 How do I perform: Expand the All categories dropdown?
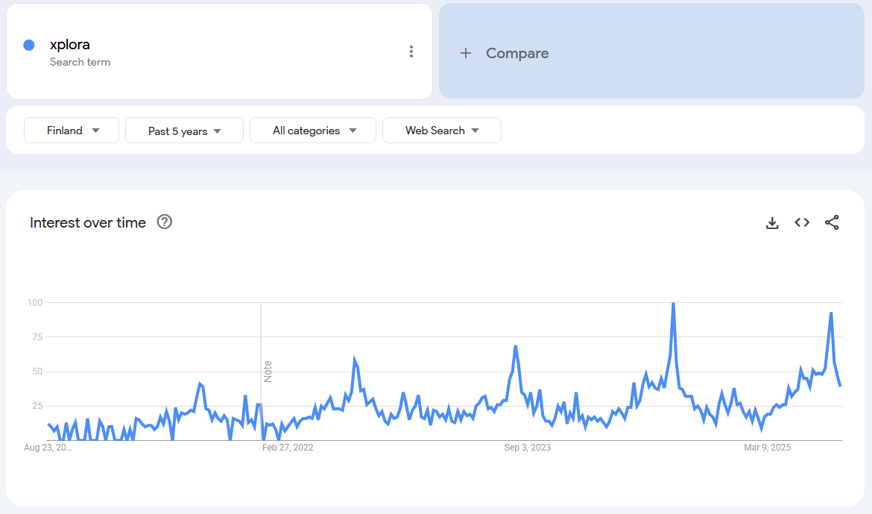(x=313, y=131)
